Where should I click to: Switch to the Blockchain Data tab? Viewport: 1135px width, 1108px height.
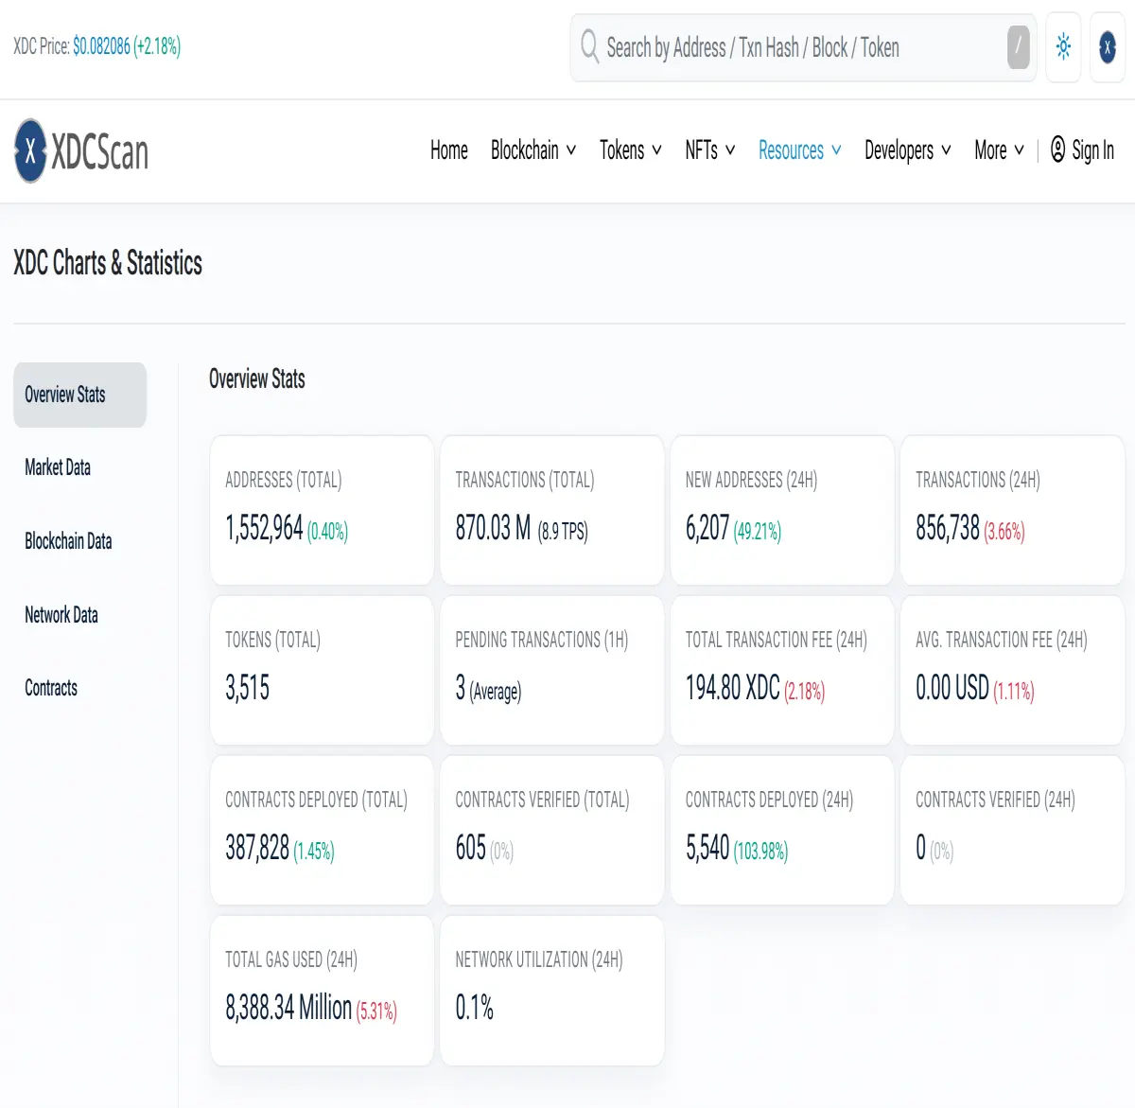68,541
